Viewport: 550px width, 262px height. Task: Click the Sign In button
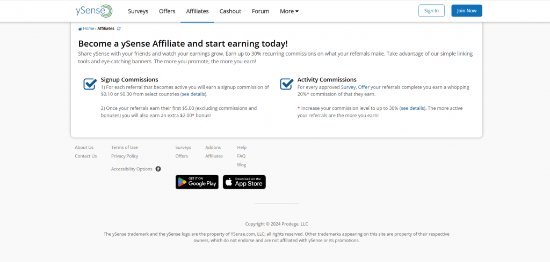click(x=431, y=11)
